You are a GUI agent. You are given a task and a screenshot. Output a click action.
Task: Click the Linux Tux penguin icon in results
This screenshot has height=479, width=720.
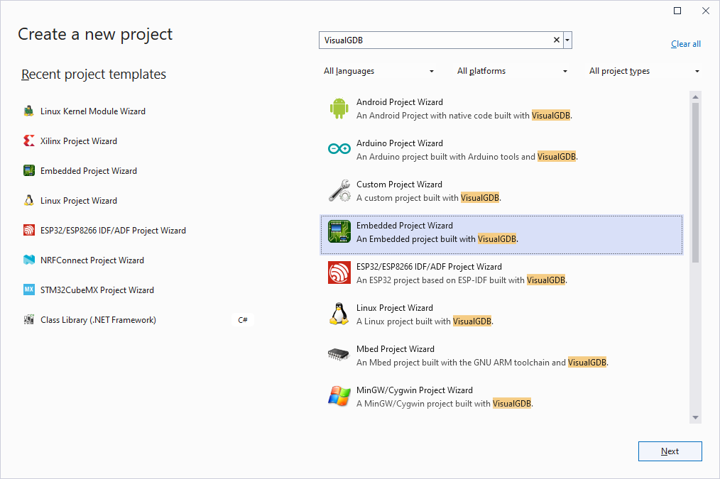pos(339,314)
